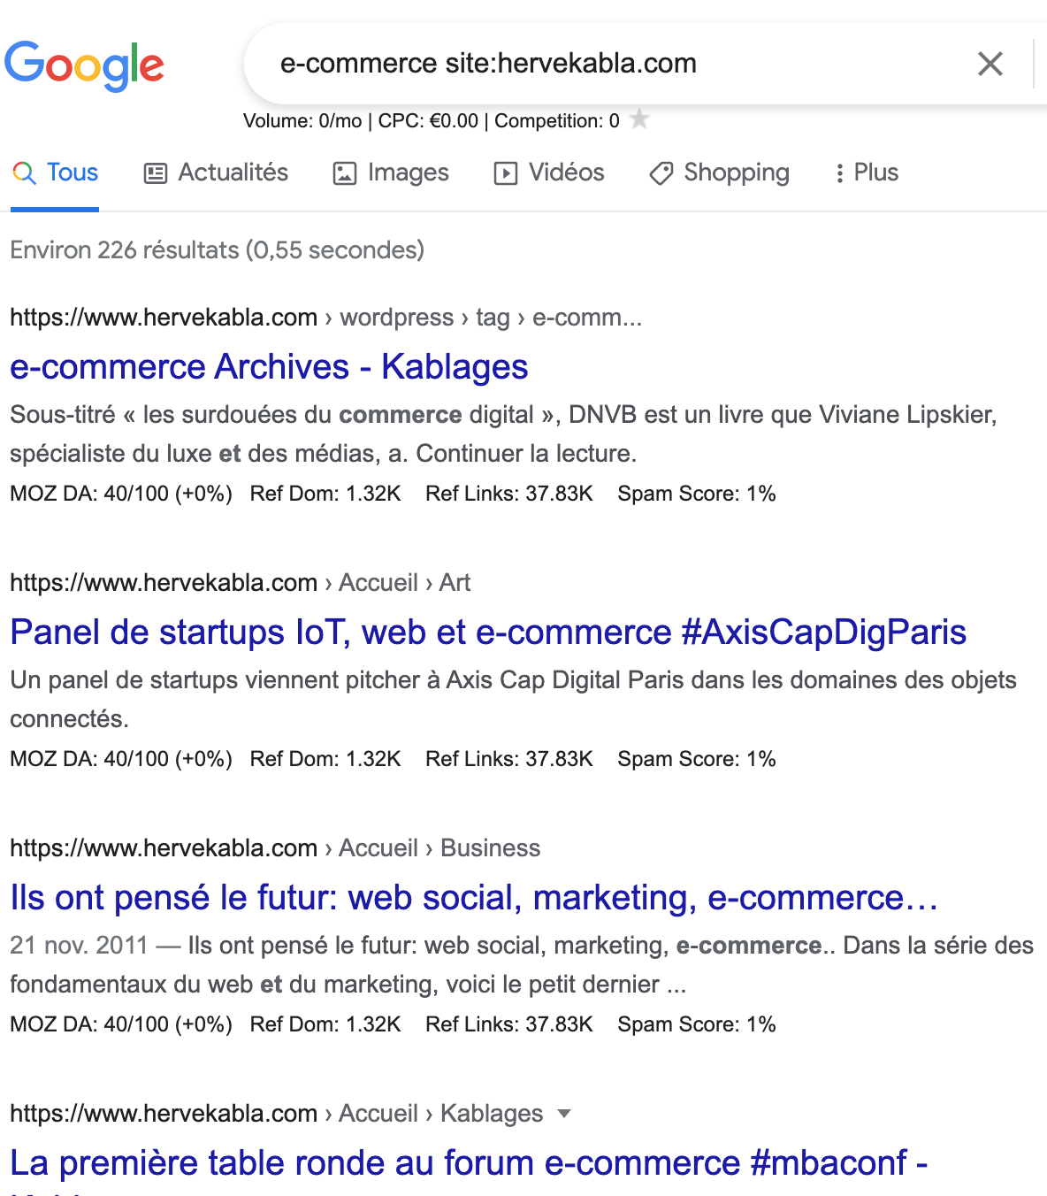1047x1196 pixels.
Task: Click the wordpress › tag breadcrumb URL
Action: click(325, 317)
